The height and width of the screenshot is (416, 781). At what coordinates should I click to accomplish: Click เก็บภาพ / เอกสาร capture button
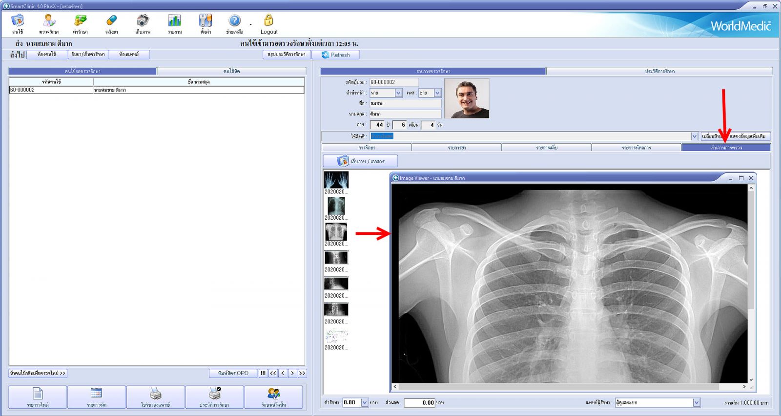pyautogui.click(x=360, y=161)
